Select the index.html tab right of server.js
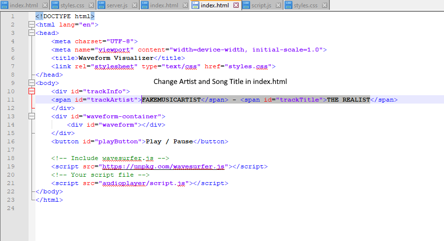 [x=164, y=5]
